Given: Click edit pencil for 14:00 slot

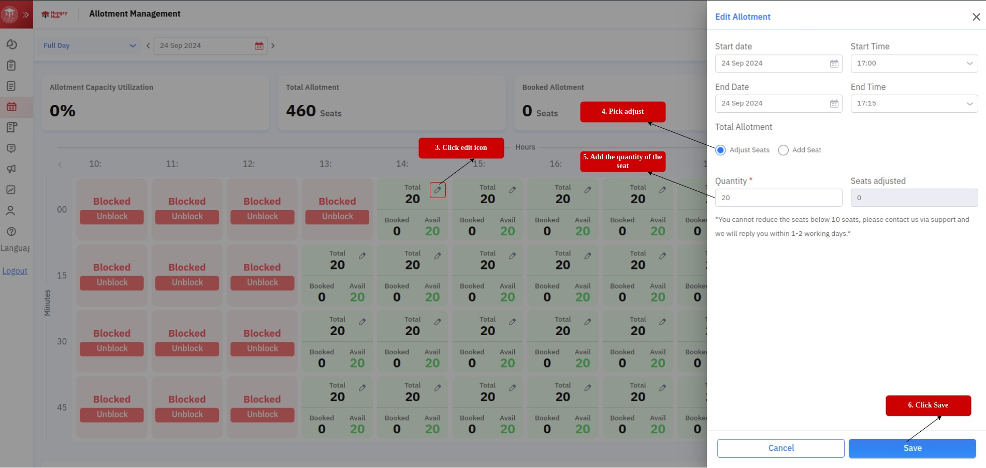Looking at the screenshot, I should [438, 190].
